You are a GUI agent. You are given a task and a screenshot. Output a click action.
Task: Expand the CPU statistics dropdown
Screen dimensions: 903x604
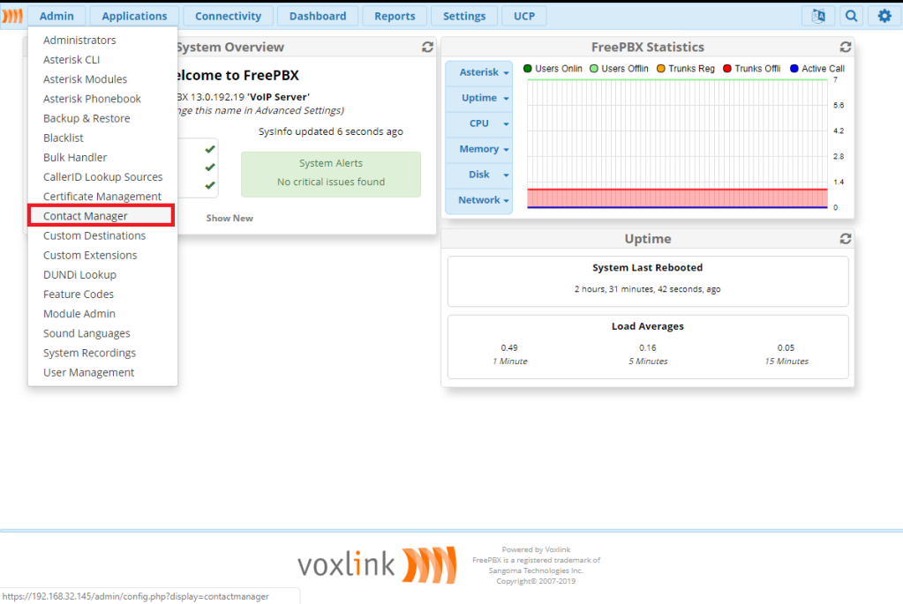point(479,123)
